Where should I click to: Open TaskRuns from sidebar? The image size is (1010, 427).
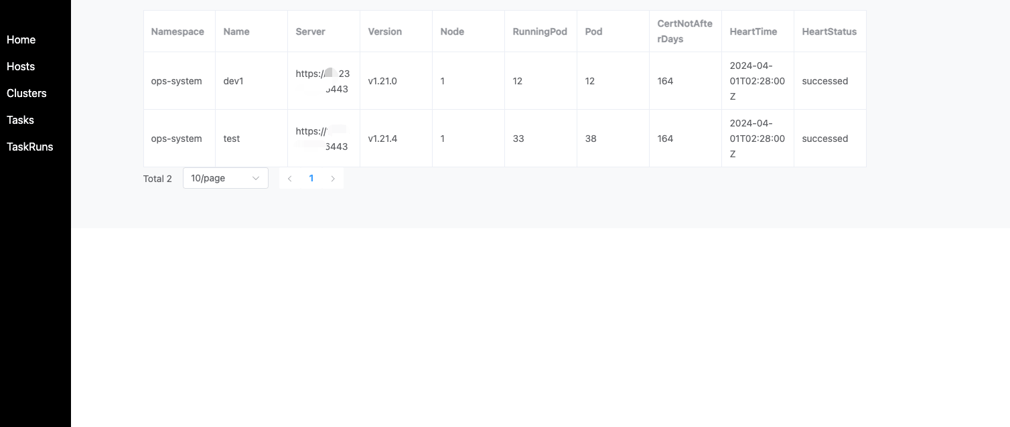point(30,147)
